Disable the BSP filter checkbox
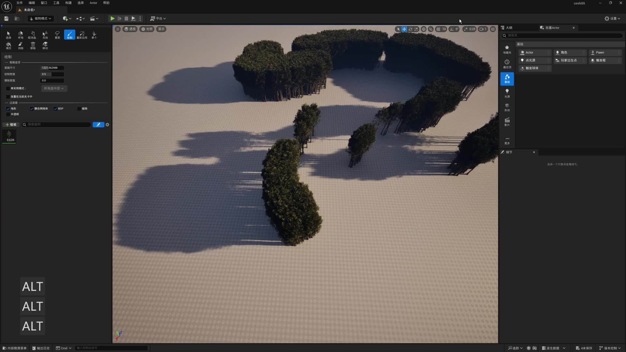The width and height of the screenshot is (626, 352). (x=55, y=109)
